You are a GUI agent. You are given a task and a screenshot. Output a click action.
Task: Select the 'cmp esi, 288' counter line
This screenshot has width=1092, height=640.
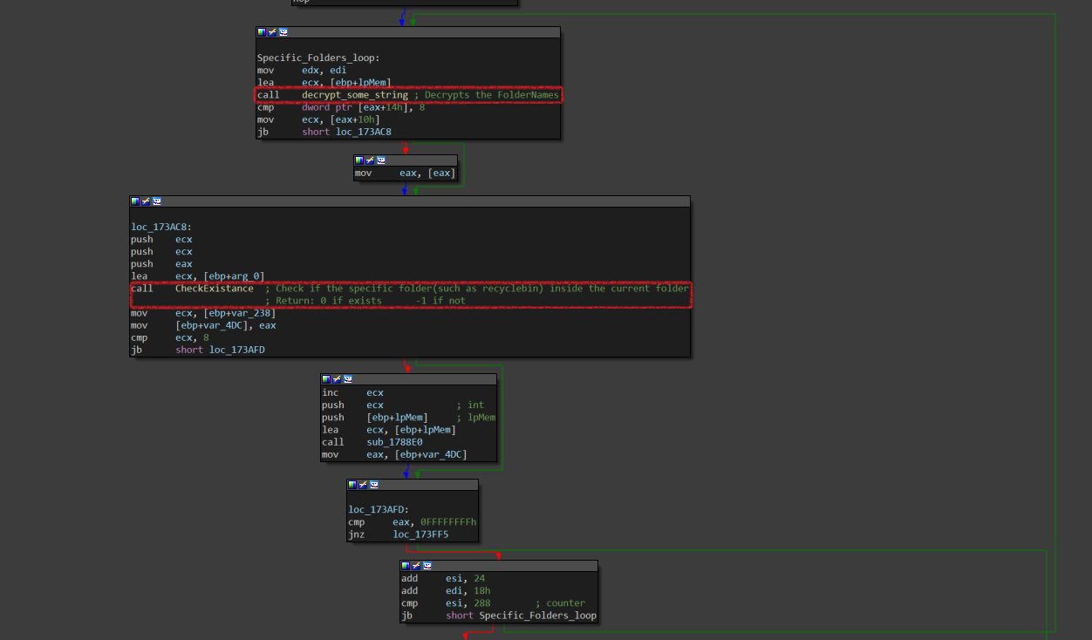point(493,603)
